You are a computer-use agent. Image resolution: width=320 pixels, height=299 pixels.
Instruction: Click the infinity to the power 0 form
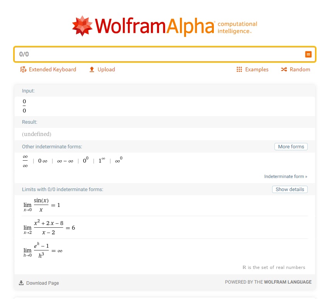[119, 160]
